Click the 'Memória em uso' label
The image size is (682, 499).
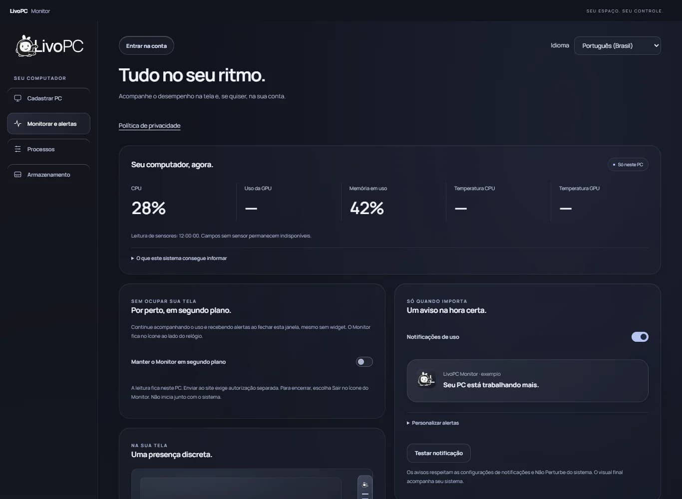368,189
